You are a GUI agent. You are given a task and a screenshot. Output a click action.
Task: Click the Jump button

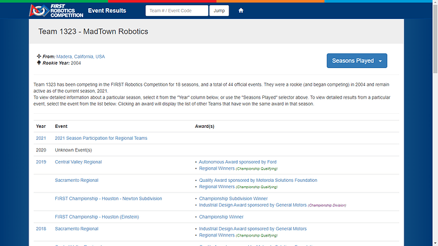coord(219,11)
